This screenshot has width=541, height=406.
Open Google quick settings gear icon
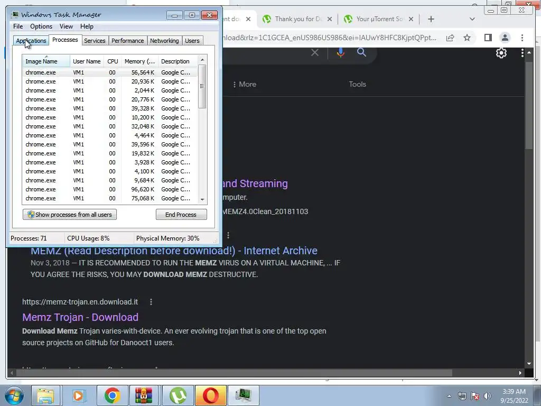click(x=501, y=53)
